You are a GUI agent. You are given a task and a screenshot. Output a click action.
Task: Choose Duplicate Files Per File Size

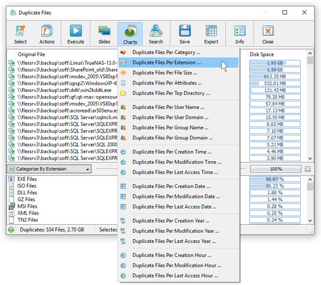[x=178, y=73]
